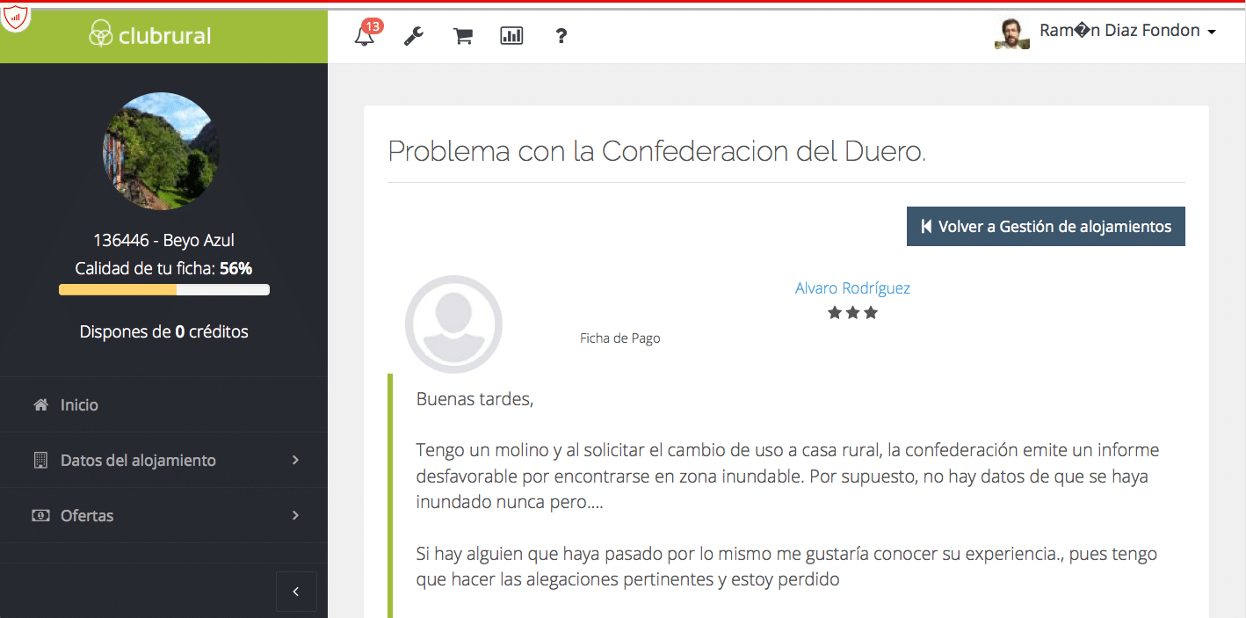Select Ofertas in the sidebar menu

tap(87, 516)
